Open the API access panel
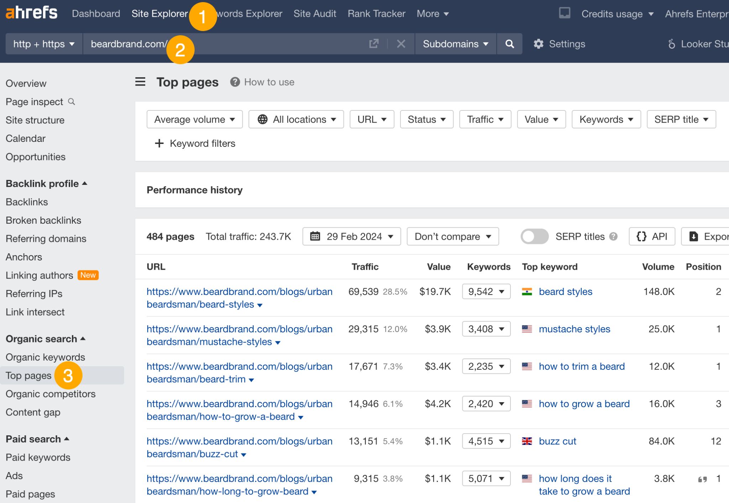729x503 pixels. coord(652,236)
